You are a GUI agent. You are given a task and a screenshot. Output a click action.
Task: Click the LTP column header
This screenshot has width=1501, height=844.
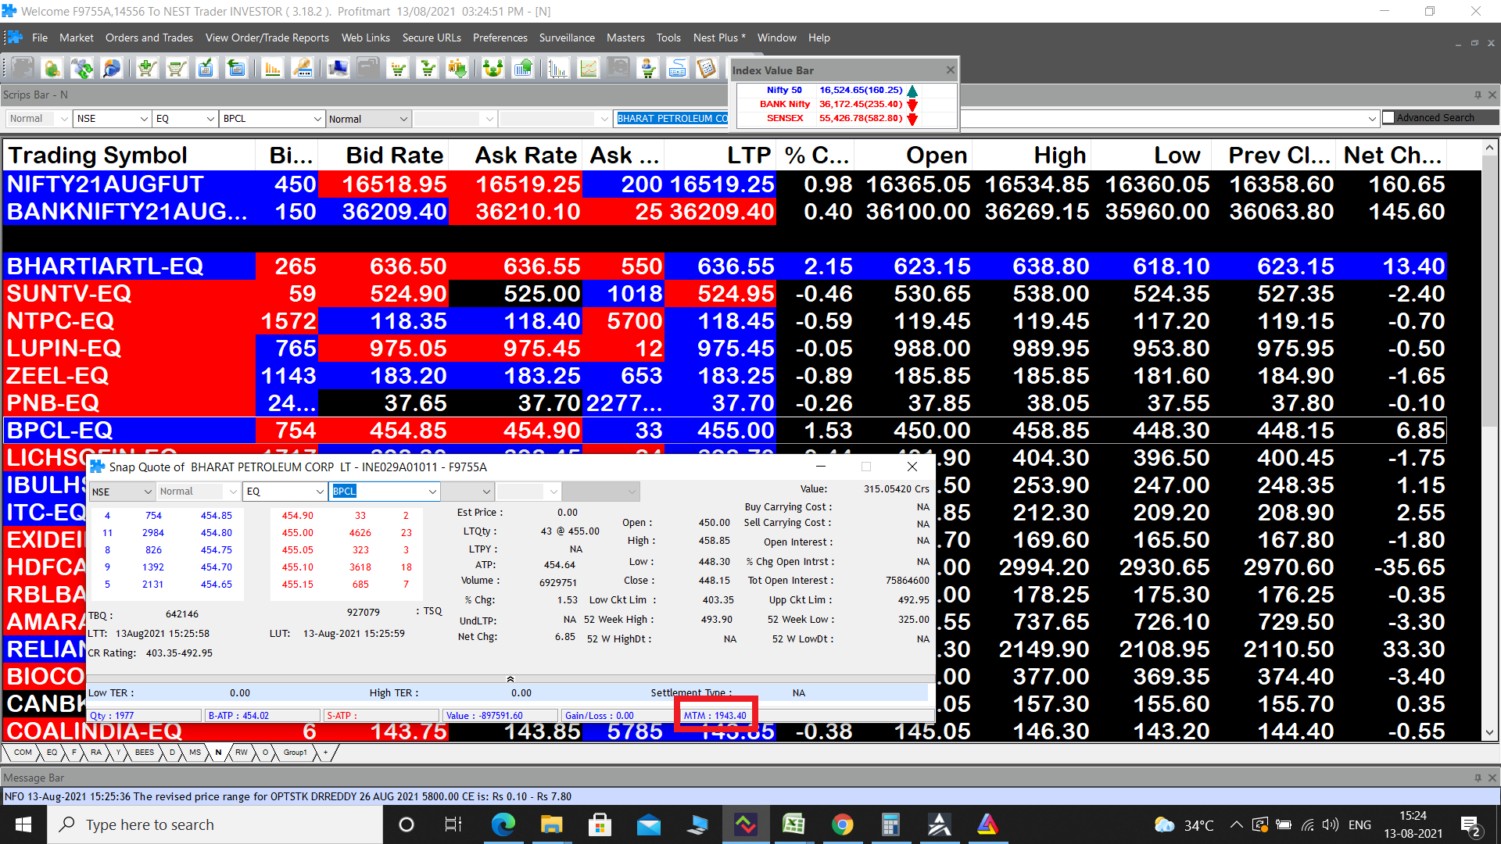click(720, 155)
